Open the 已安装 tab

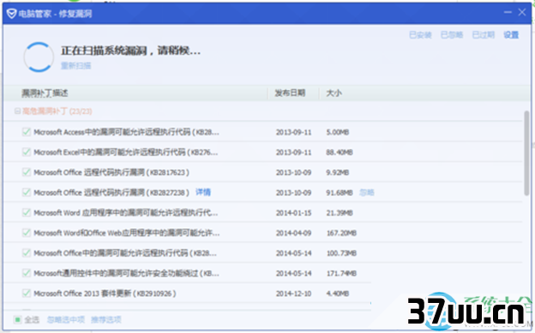click(x=420, y=35)
